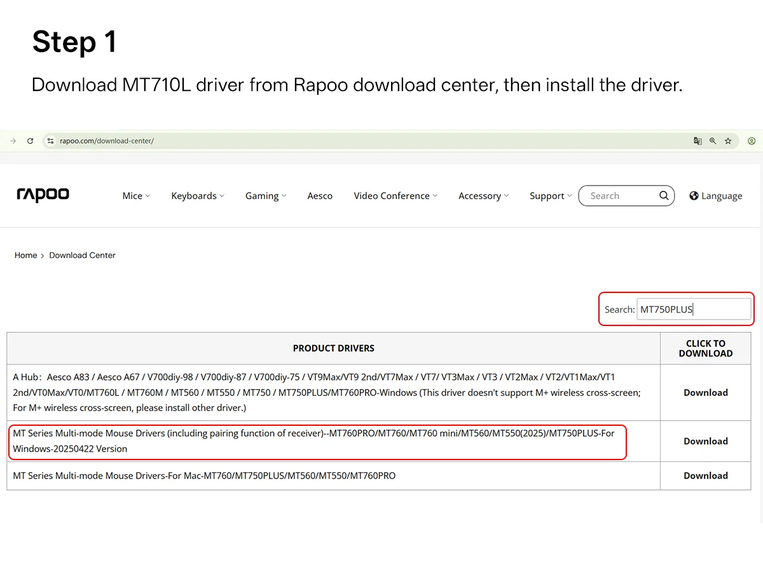The width and height of the screenshot is (763, 572).
Task: Open the Language selector
Action: point(716,196)
